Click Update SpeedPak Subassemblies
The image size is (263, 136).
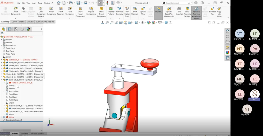169,12
